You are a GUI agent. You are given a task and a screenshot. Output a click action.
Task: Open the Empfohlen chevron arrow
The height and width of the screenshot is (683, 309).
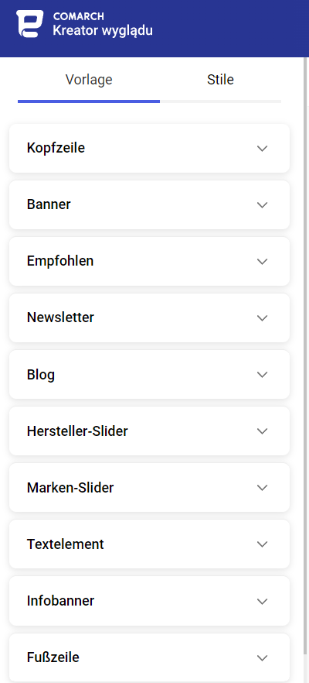[262, 262]
